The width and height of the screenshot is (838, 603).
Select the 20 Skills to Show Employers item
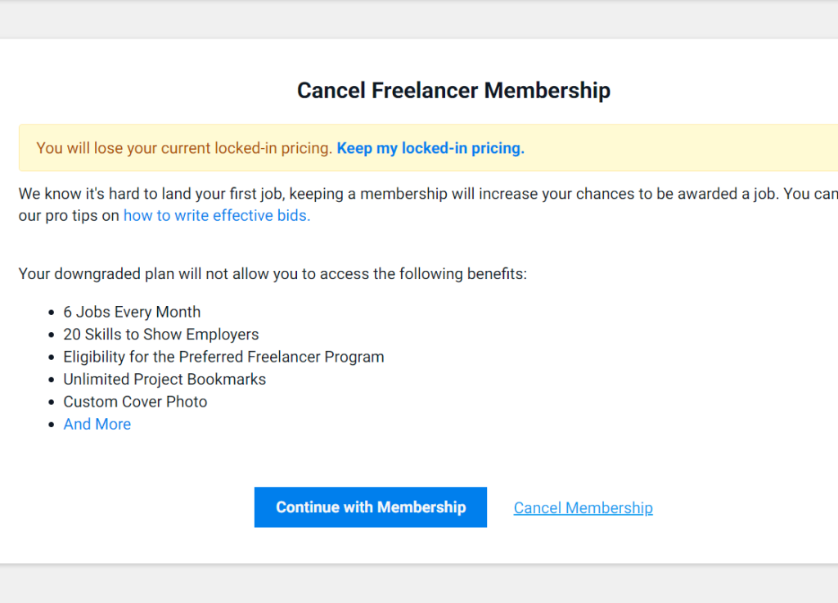160,334
